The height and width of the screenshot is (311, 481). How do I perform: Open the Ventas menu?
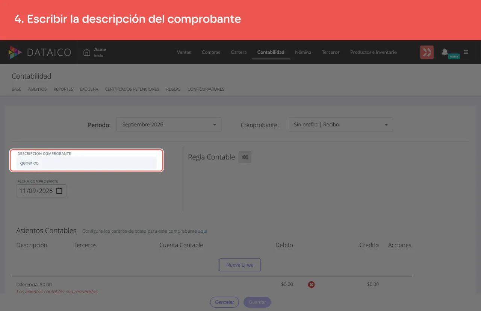(184, 52)
